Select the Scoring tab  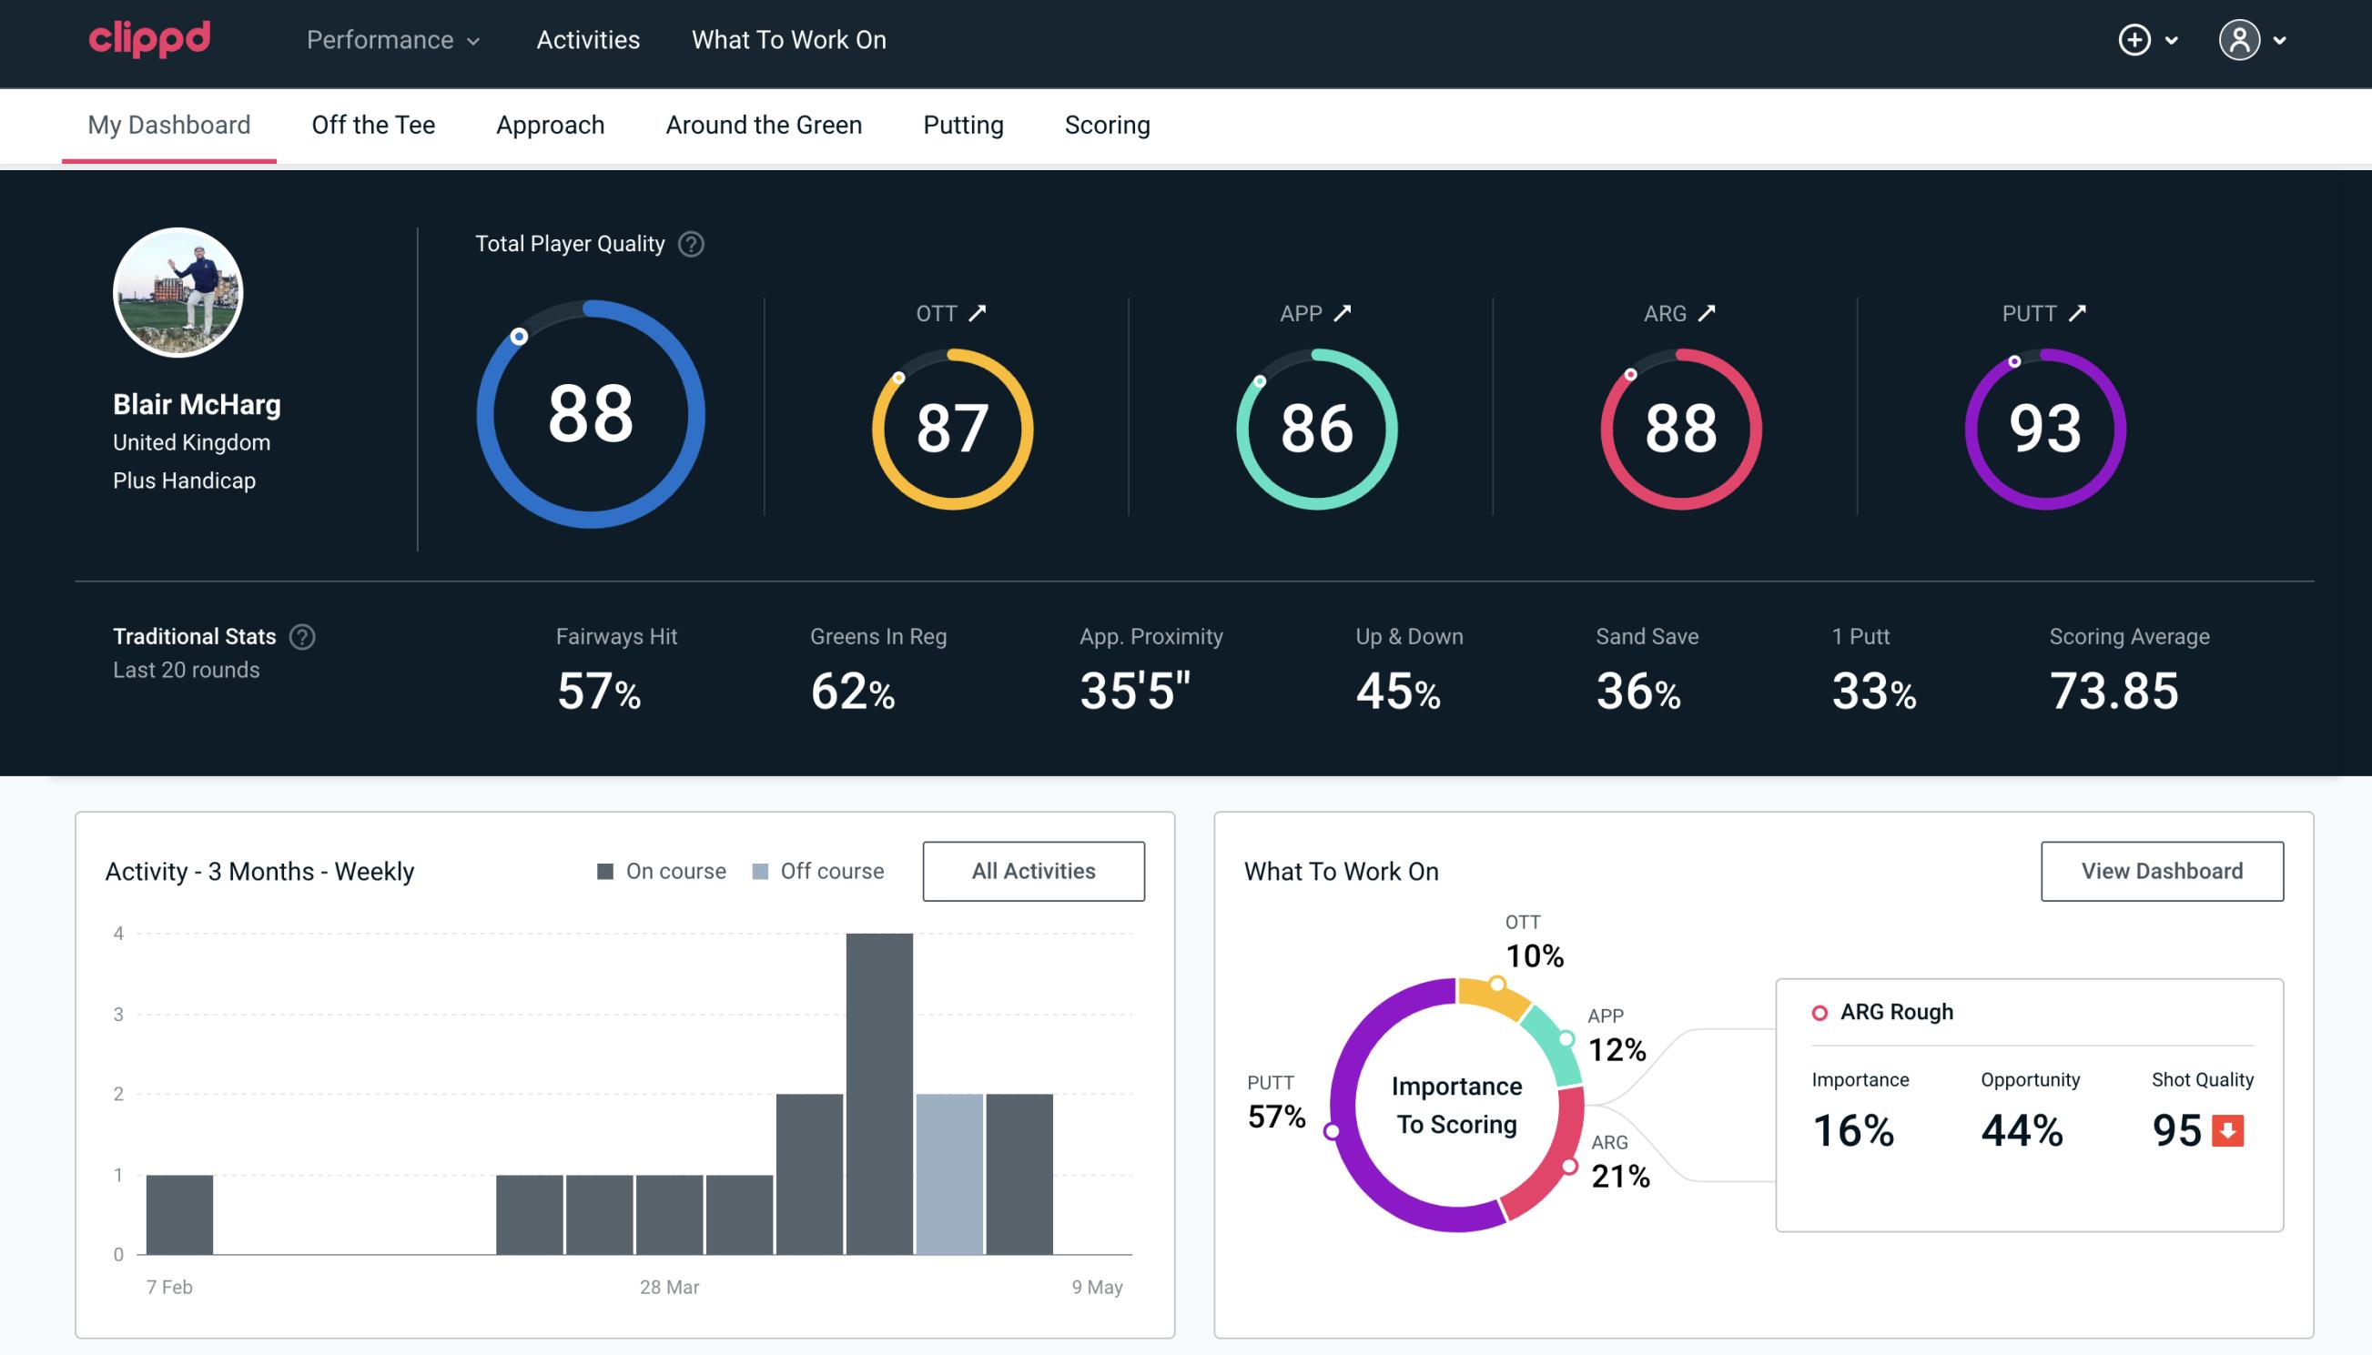[1108, 124]
